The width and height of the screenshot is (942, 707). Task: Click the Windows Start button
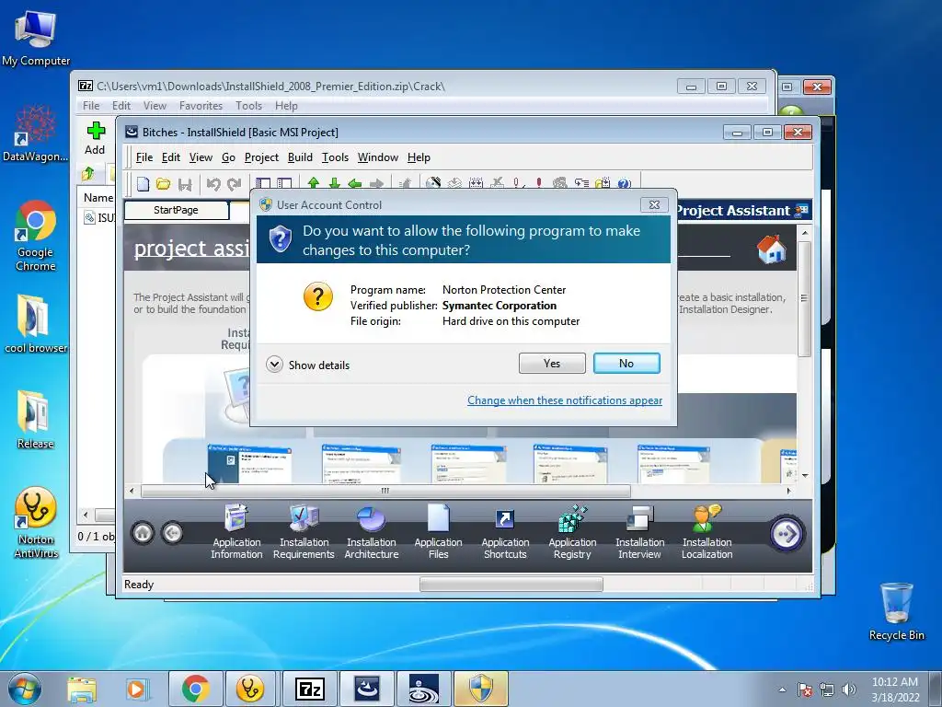(24, 690)
